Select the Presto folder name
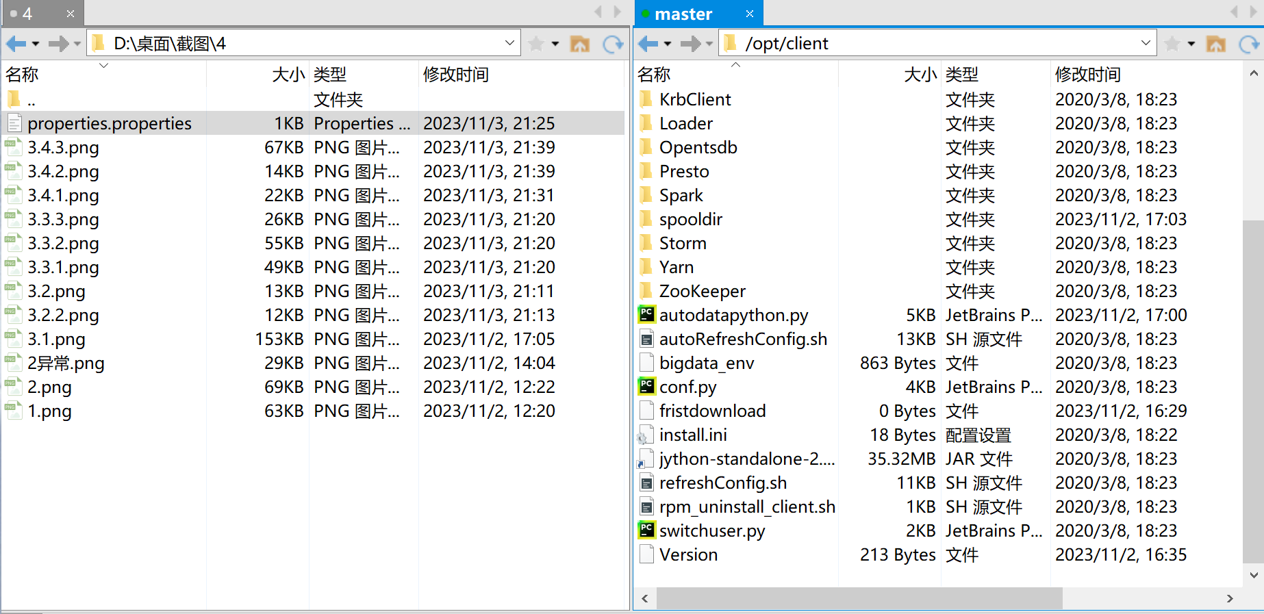Viewport: 1264px width, 614px height. (684, 171)
